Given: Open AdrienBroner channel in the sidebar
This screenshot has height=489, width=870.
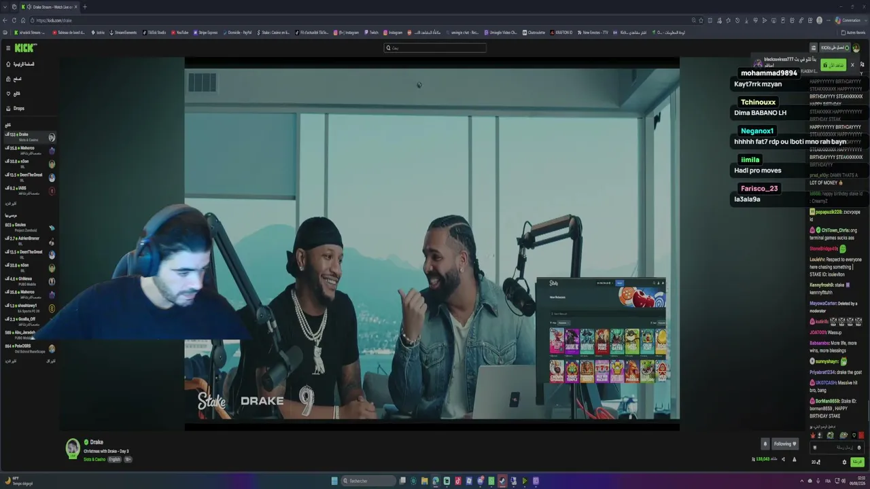Looking at the screenshot, I should point(30,241).
